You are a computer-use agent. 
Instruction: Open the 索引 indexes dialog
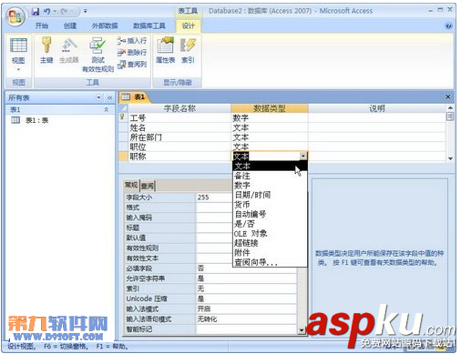[188, 50]
